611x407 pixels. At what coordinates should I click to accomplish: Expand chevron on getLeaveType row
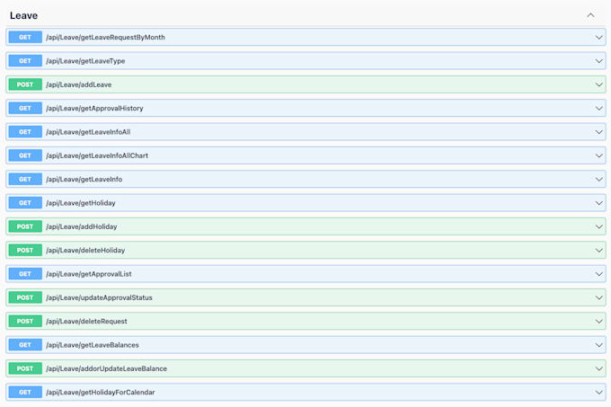click(x=599, y=61)
